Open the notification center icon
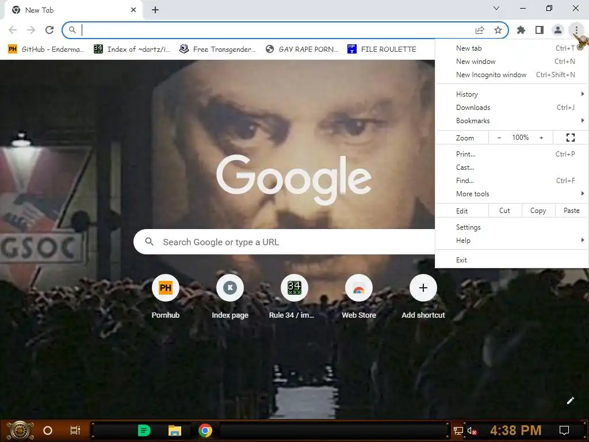Screen dimensions: 589x442 point(564,430)
